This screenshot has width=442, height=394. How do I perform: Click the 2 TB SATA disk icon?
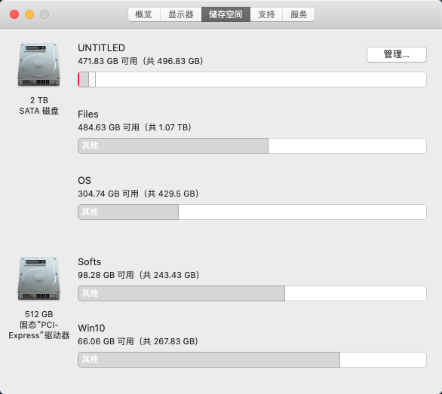(x=39, y=65)
